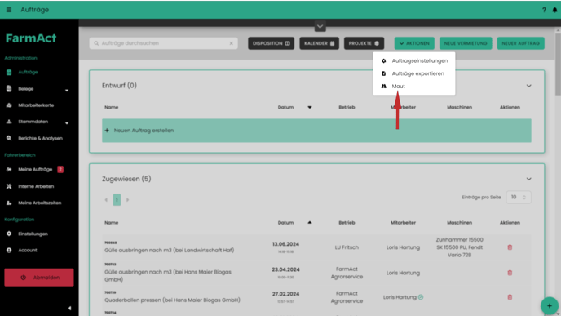561x316 pixels.
Task: Click the Stammdaten sidebar icon
Action: click(9, 122)
